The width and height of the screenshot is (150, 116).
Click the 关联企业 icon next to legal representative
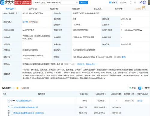click(x=30, y=22)
